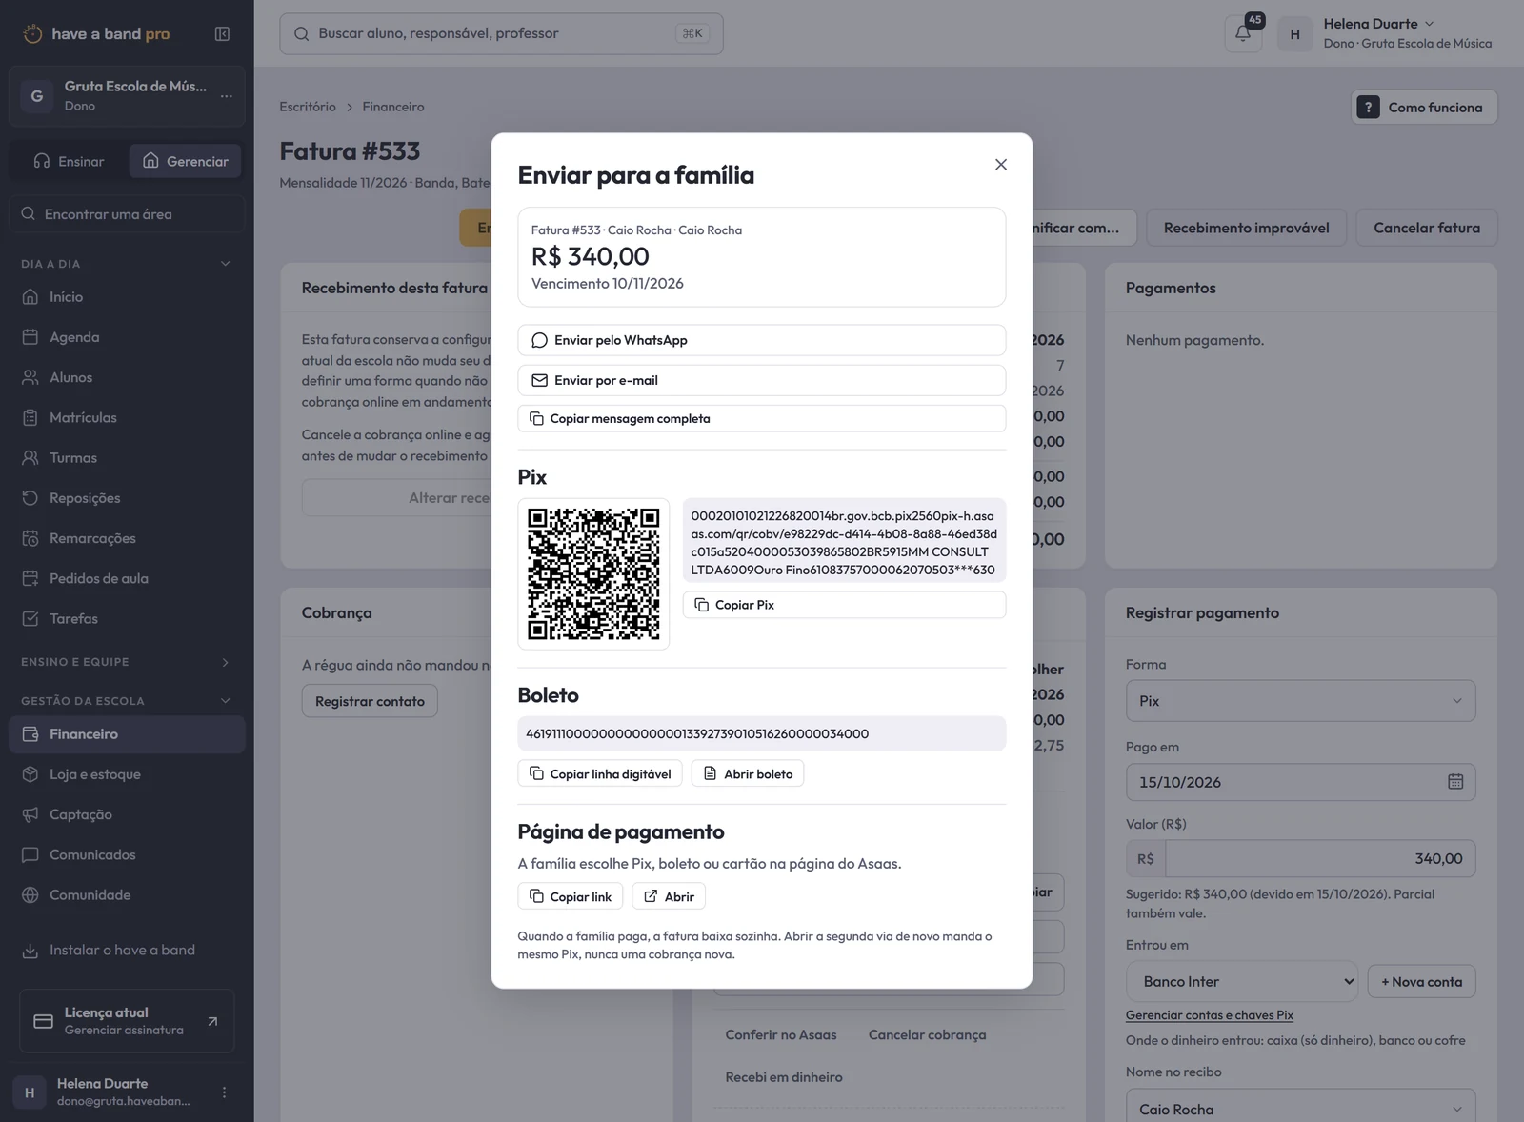Click the Valor (R$) input field
The image size is (1524, 1122).
click(1320, 858)
